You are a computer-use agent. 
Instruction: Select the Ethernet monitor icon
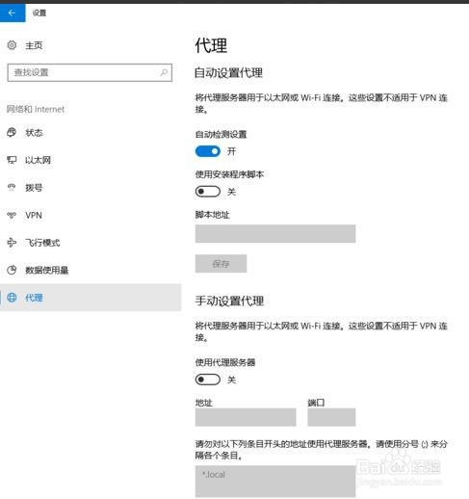[12, 160]
